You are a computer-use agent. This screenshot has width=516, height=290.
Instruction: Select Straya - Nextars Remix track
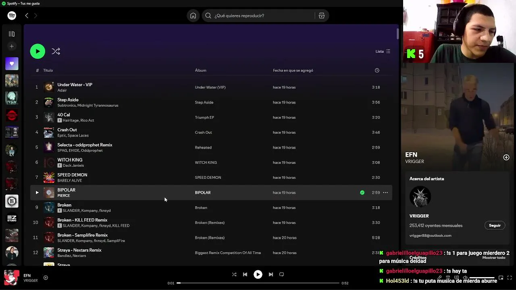point(79,250)
